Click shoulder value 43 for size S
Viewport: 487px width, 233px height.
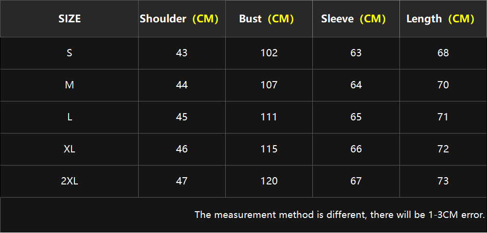click(182, 53)
